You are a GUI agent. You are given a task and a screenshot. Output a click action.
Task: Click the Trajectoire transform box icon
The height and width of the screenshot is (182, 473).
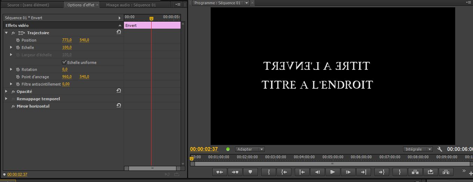point(22,33)
